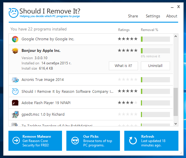The width and height of the screenshot is (186, 158).
Task: Click the Bonjour package box icon
Action: click(x=15, y=51)
